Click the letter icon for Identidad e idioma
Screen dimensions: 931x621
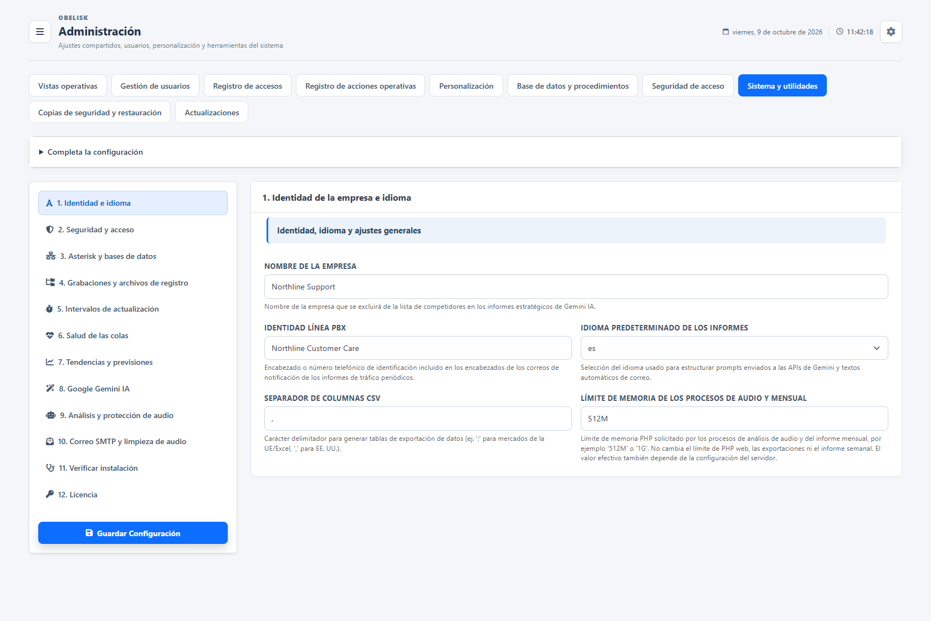pos(49,203)
